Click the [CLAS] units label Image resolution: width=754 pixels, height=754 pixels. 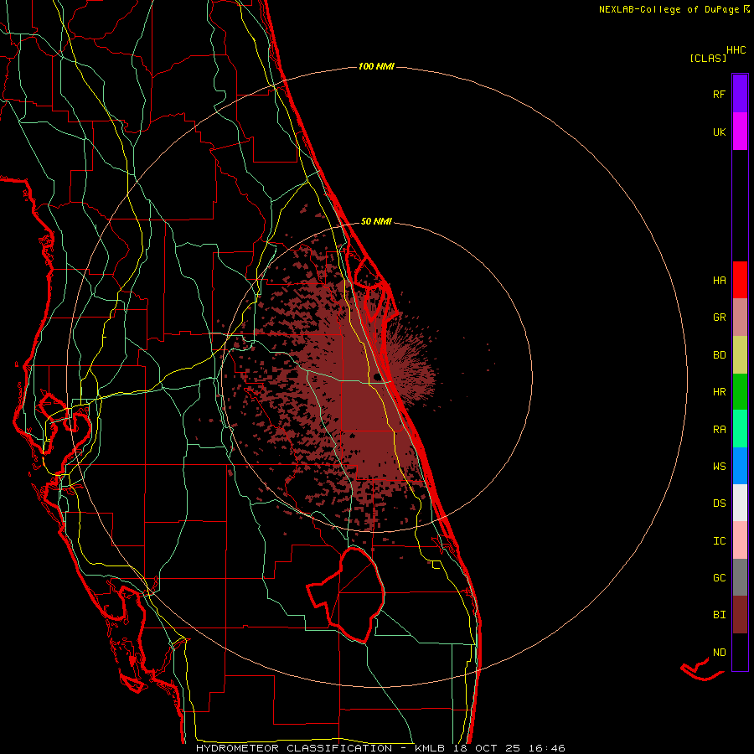[x=708, y=58]
